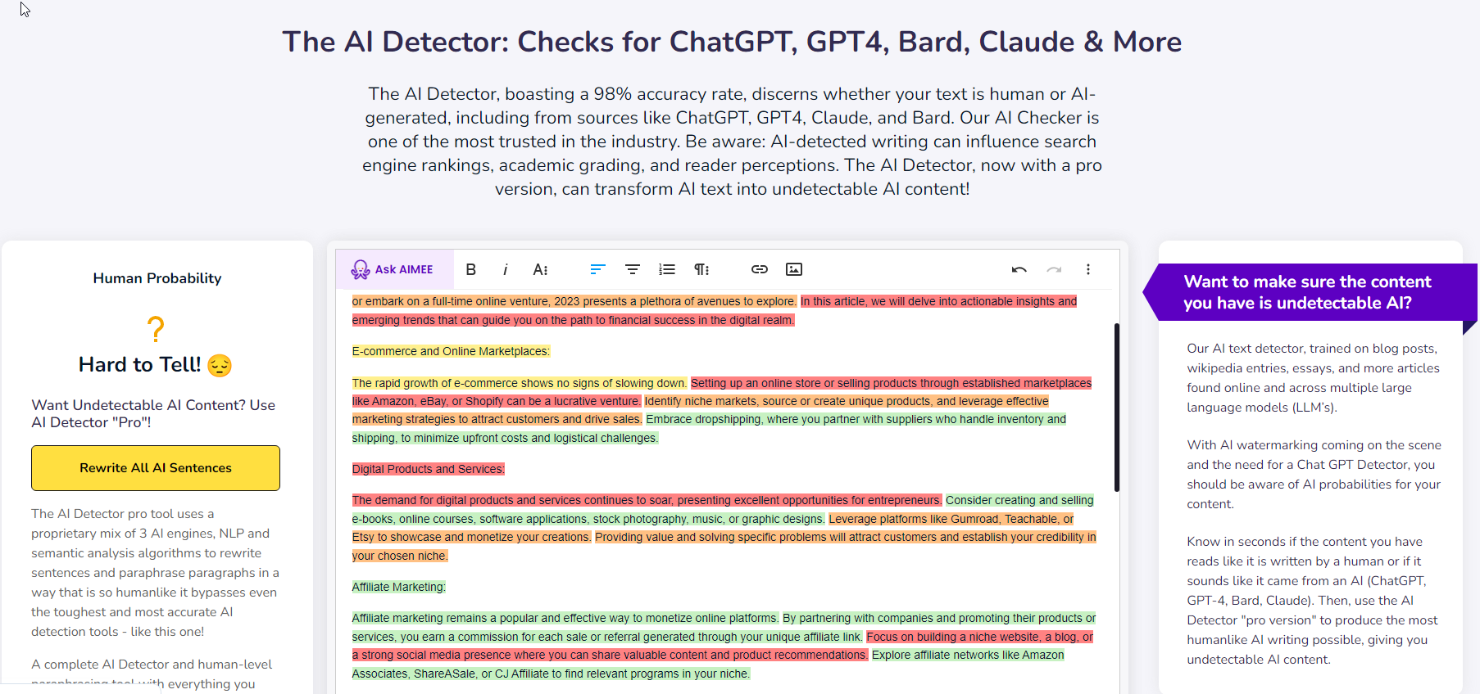The height and width of the screenshot is (694, 1480).
Task: Click sentence starting "Affiliate marketing remains a popular"
Action: tap(565, 618)
